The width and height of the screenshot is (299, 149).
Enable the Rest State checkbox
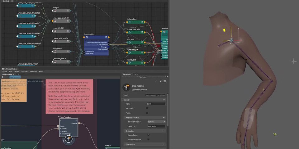coord(148,108)
